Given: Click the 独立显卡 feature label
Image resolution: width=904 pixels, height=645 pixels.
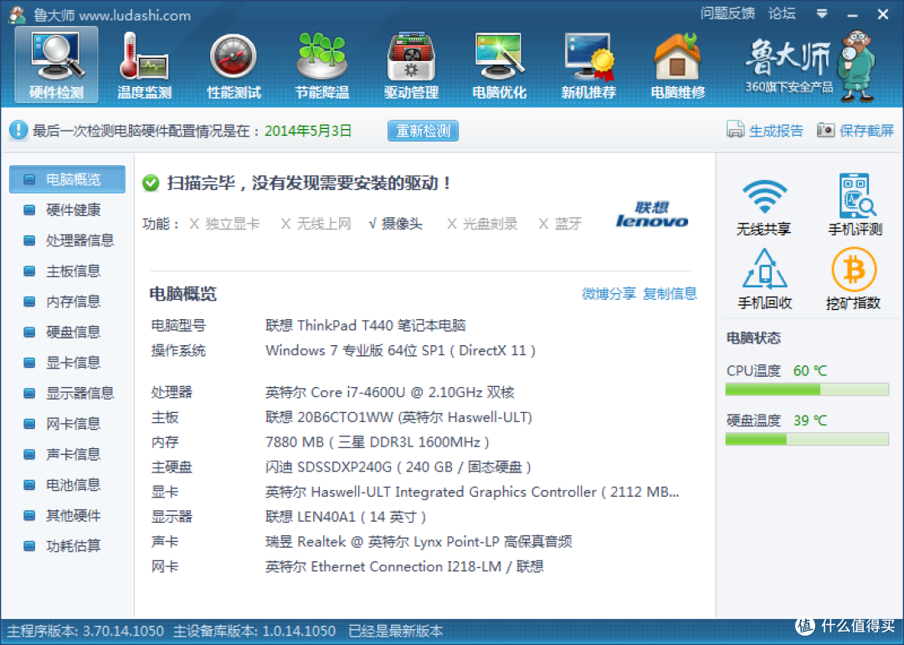Looking at the screenshot, I should [x=233, y=224].
